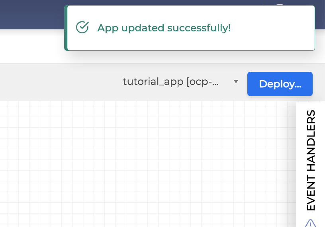Expand the tutorial_app [ocp-... dropdown
The height and width of the screenshot is (227, 325).
(x=180, y=82)
